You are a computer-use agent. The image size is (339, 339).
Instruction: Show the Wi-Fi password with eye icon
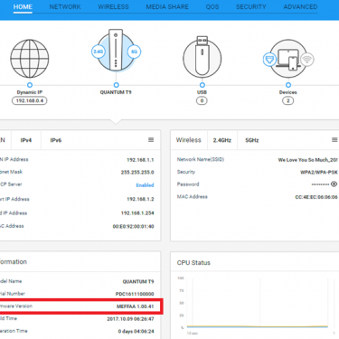coord(334,184)
